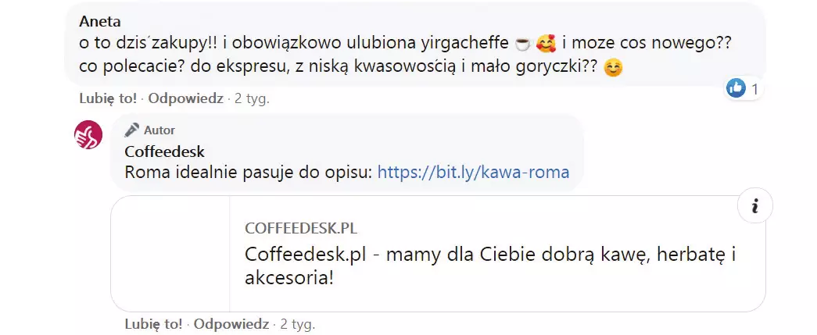Click the info icon on link preview

755,206
